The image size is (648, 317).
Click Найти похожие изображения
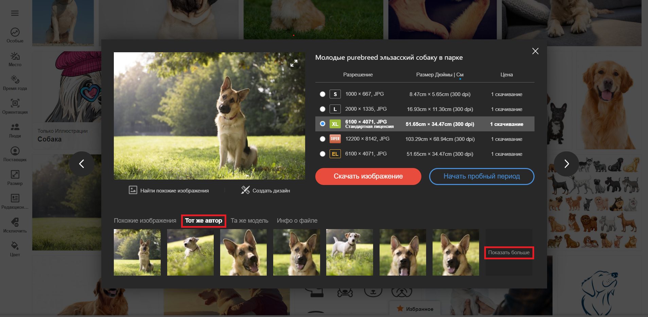(169, 190)
